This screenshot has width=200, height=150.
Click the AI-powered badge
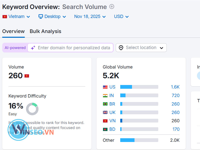click(x=15, y=47)
